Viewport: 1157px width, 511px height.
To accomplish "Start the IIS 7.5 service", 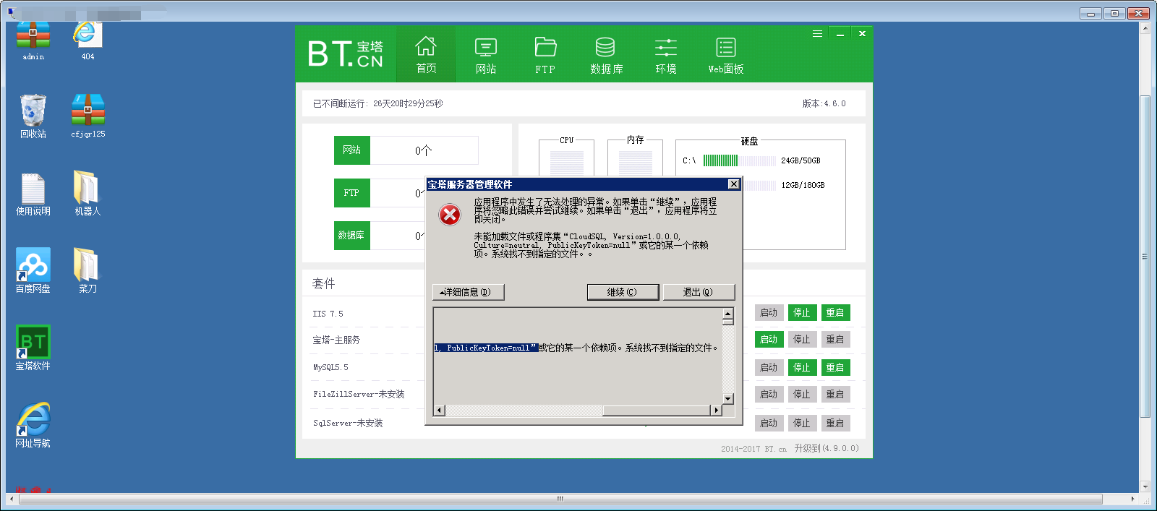I will 769,313.
